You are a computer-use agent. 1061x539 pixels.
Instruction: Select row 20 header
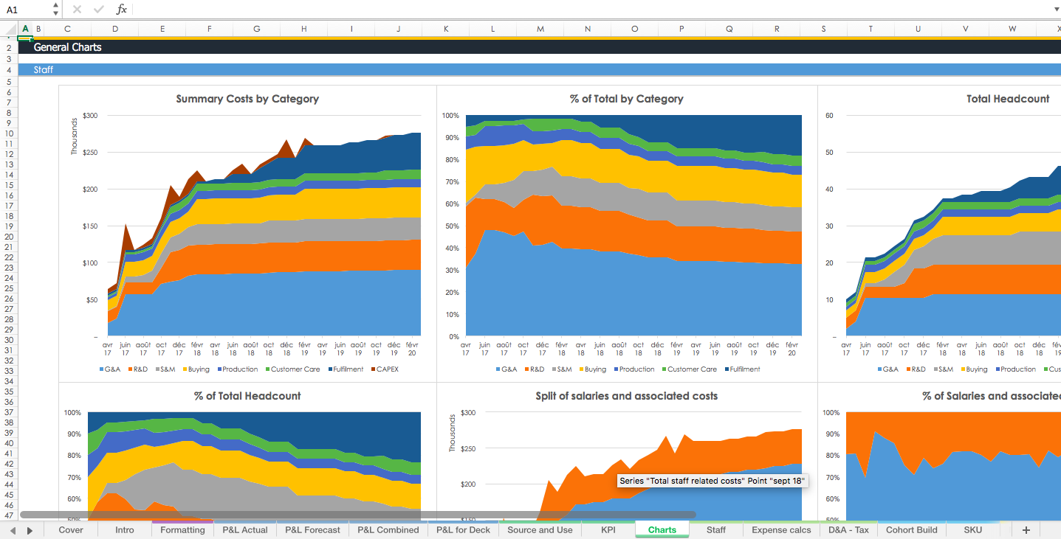(x=8, y=237)
